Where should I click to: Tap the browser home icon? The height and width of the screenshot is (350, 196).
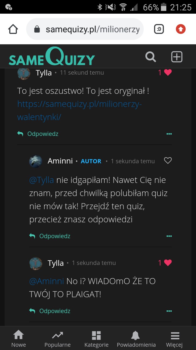point(13,29)
